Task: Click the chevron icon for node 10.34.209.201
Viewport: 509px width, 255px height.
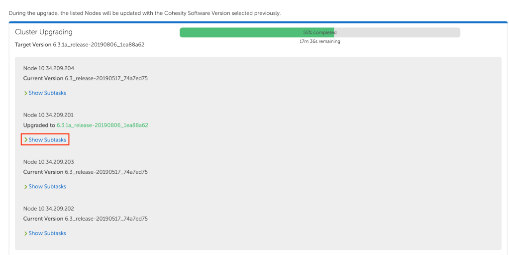Action: pyautogui.click(x=25, y=140)
